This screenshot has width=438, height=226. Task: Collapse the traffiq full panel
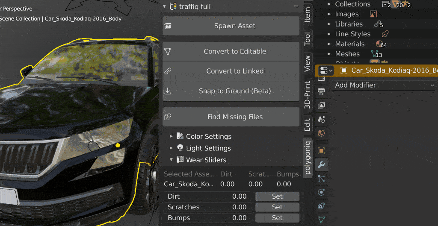point(165,6)
